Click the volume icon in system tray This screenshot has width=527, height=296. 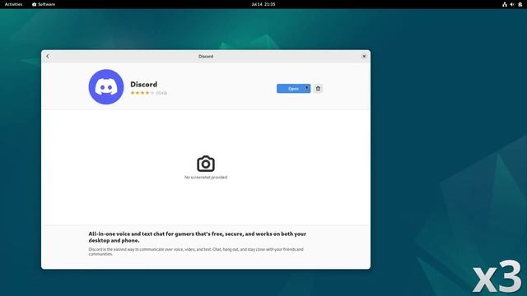[512, 4]
